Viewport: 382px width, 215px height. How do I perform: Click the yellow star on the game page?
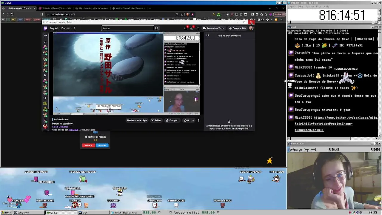tap(269, 161)
